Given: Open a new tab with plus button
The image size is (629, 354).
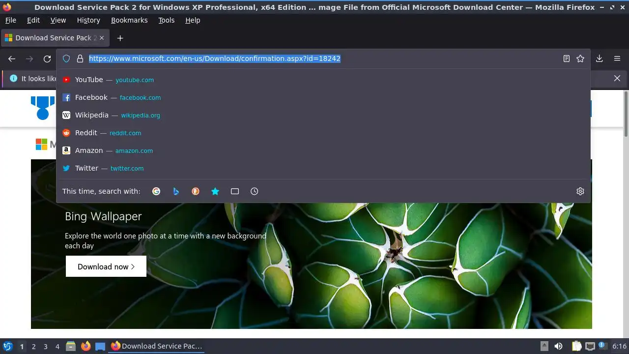Looking at the screenshot, I should [x=120, y=38].
